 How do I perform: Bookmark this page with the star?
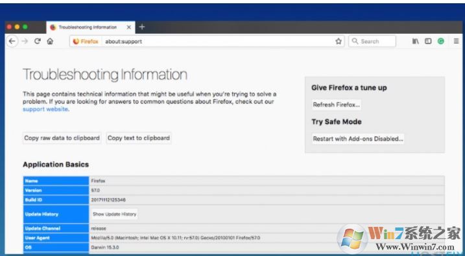339,41
